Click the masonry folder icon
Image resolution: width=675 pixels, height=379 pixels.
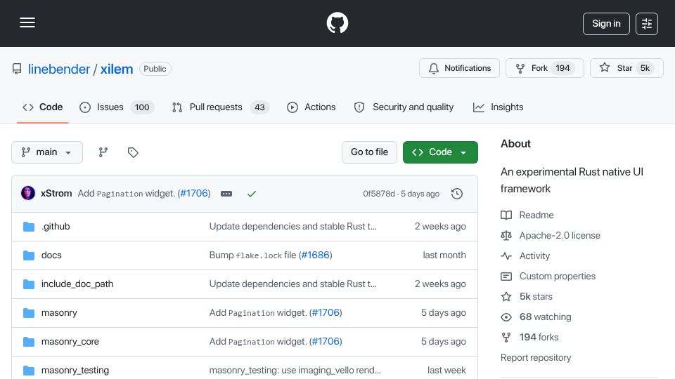point(29,313)
